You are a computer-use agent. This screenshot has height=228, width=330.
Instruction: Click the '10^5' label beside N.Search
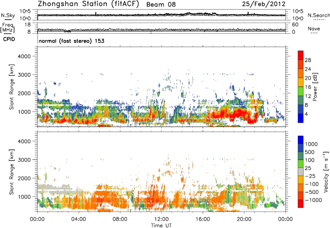(297, 12)
